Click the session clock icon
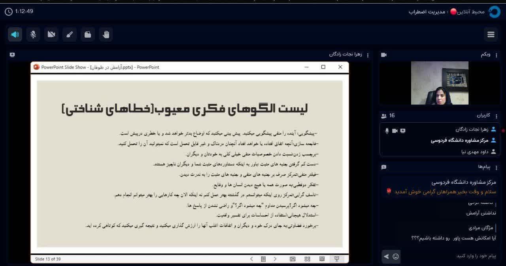This screenshot has width=506, height=266. [x=9, y=12]
